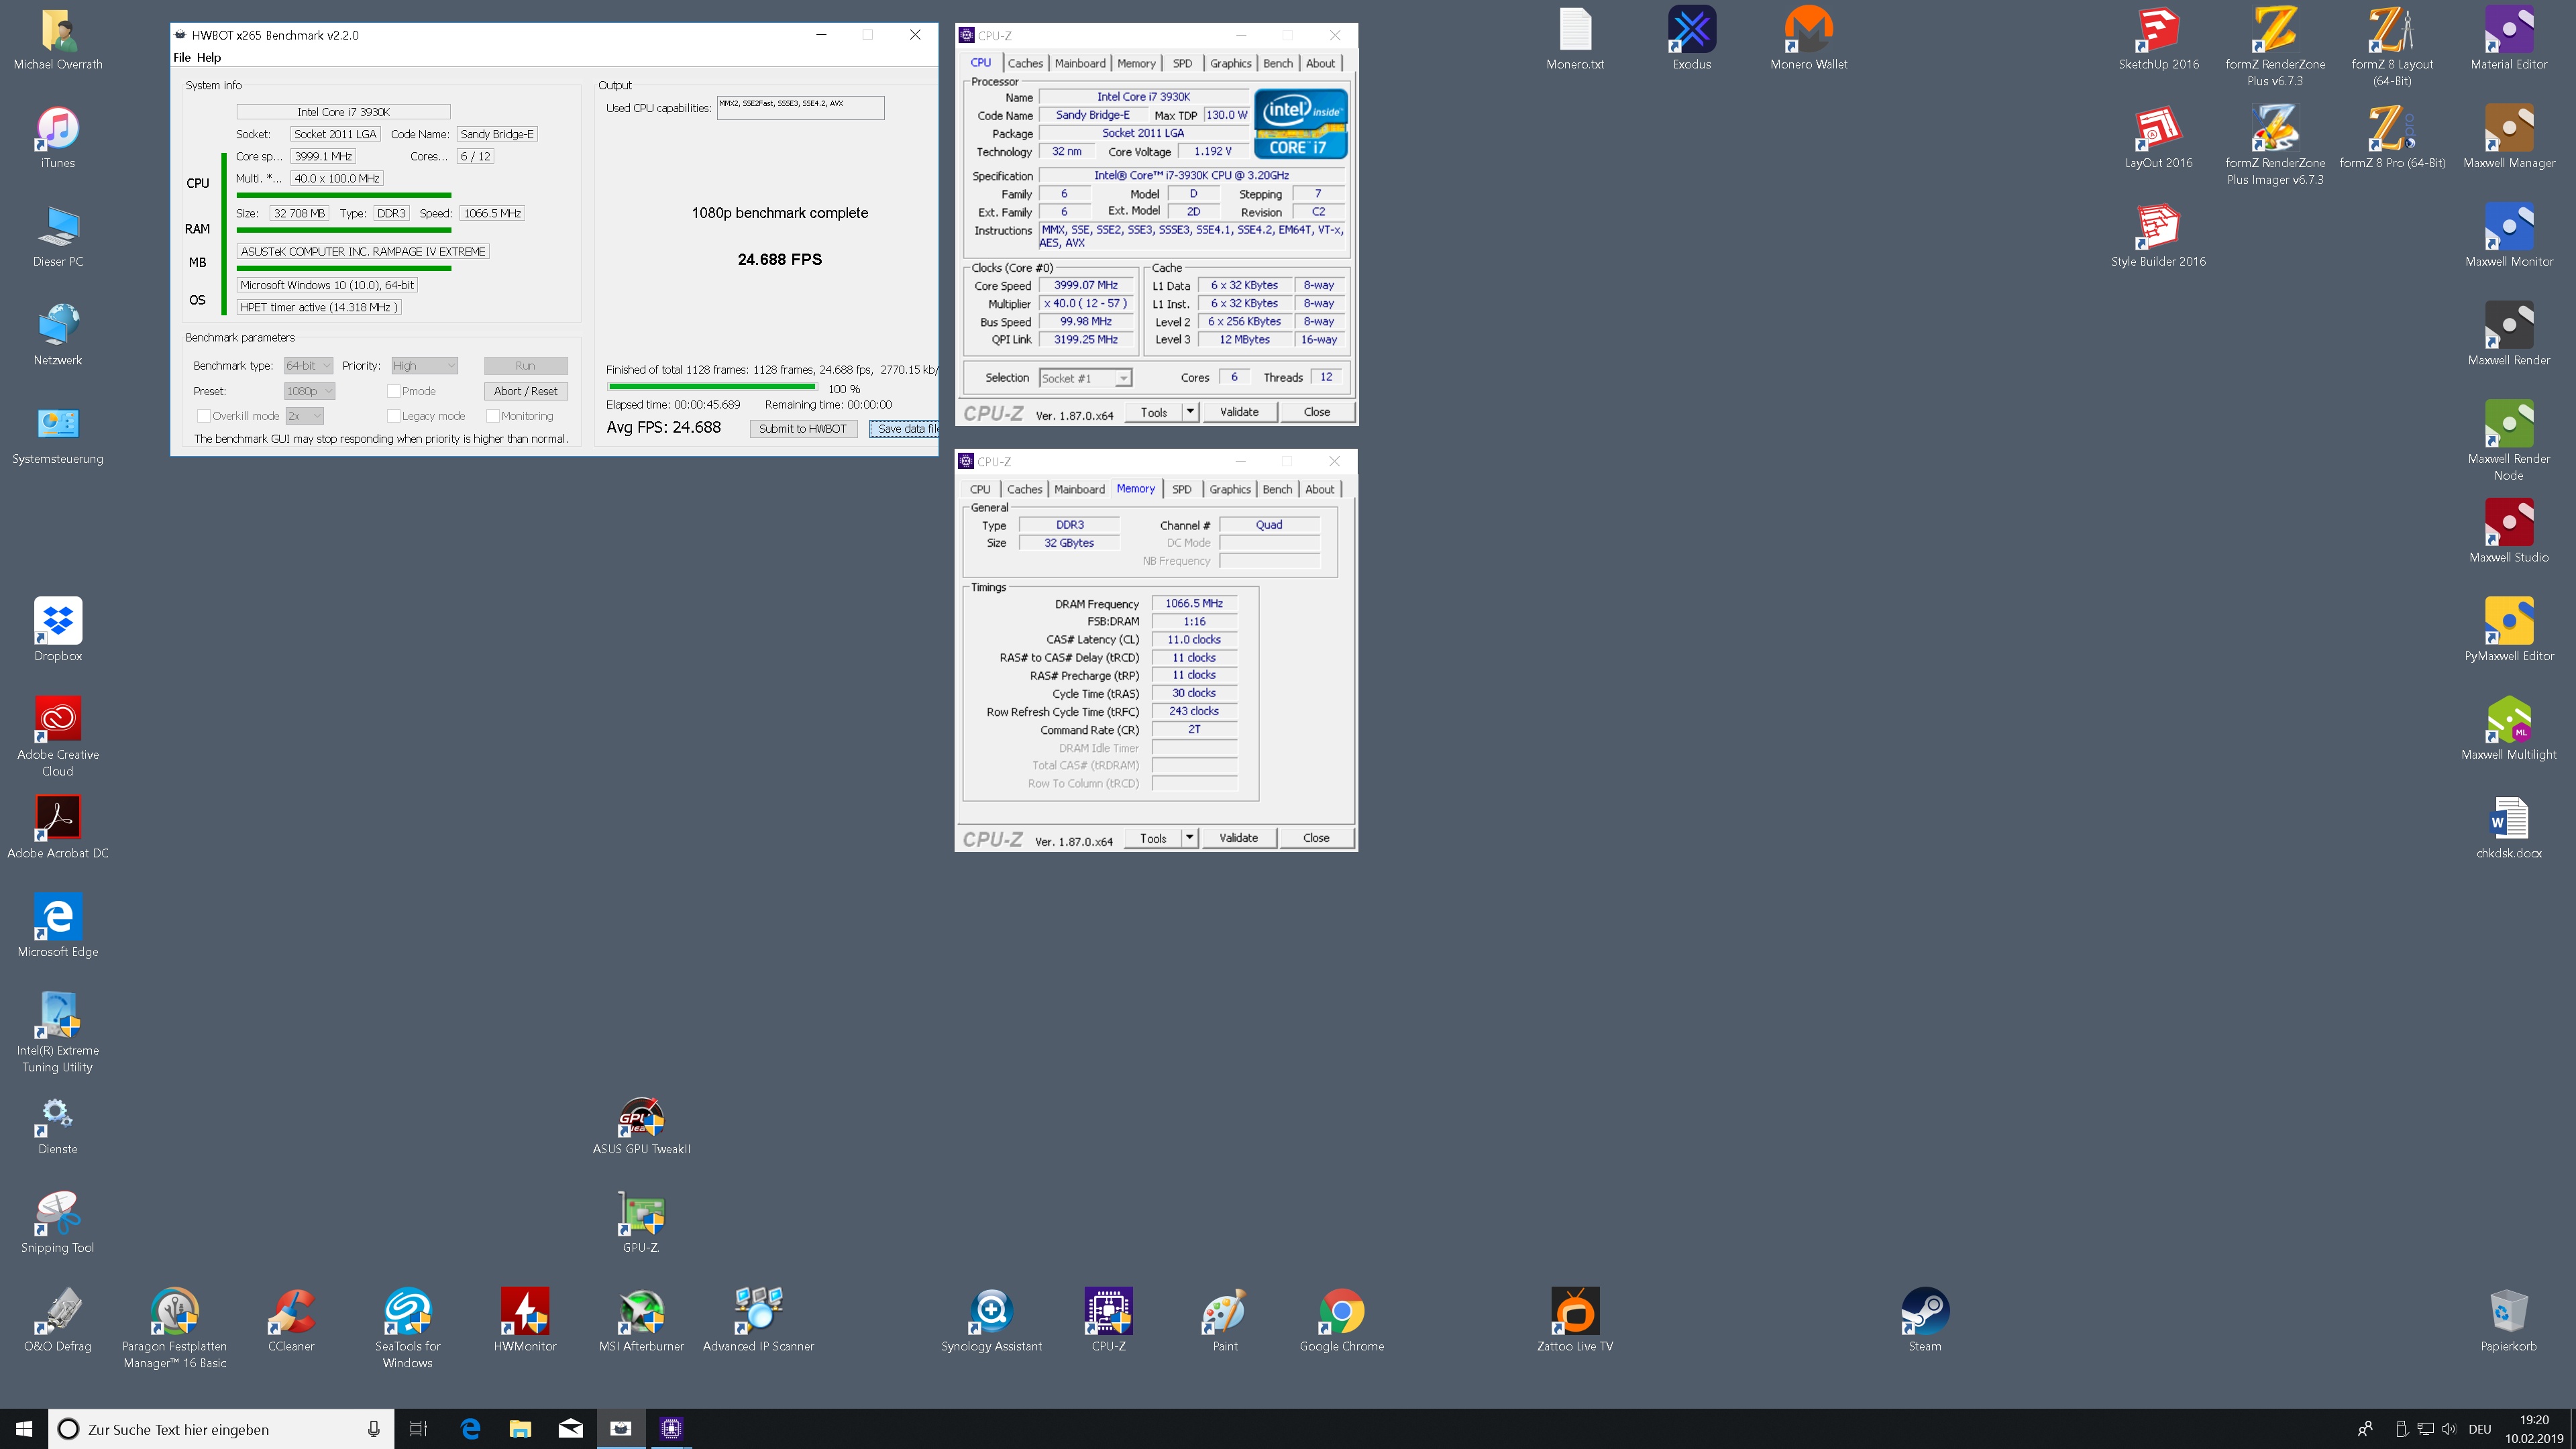Enable the Pmode checkbox
The width and height of the screenshot is (2576, 1449).
[393, 391]
